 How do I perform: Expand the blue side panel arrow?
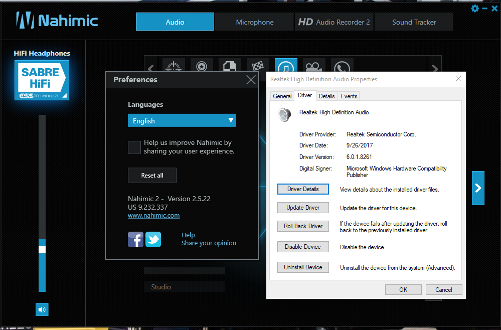(x=478, y=188)
